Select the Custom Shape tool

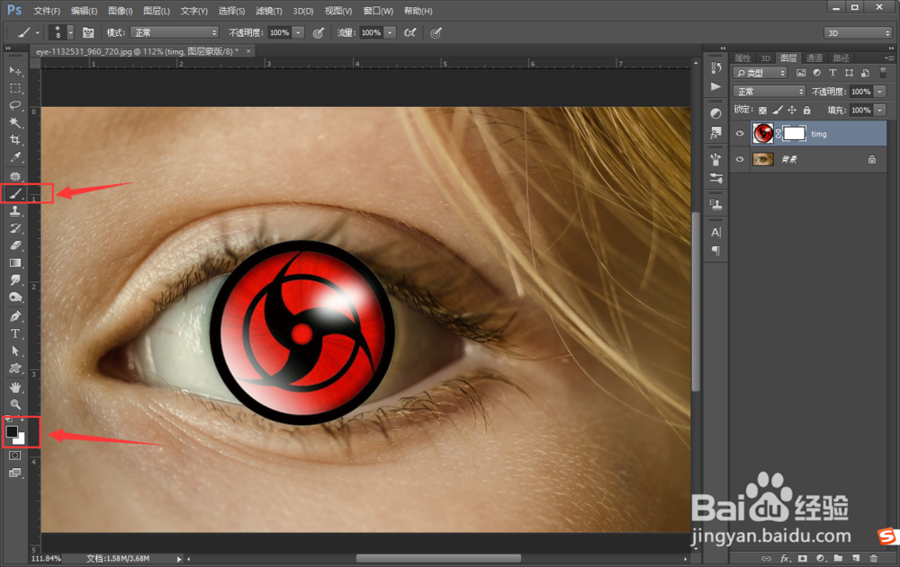[x=15, y=368]
